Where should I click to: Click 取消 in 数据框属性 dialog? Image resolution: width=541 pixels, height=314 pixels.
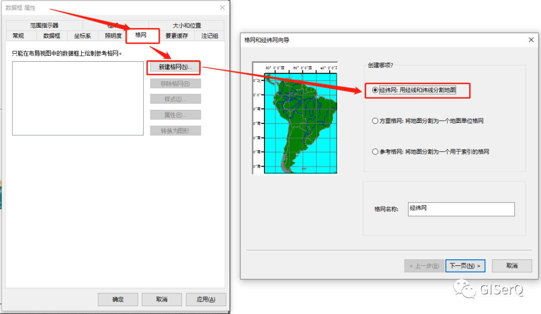click(x=161, y=299)
